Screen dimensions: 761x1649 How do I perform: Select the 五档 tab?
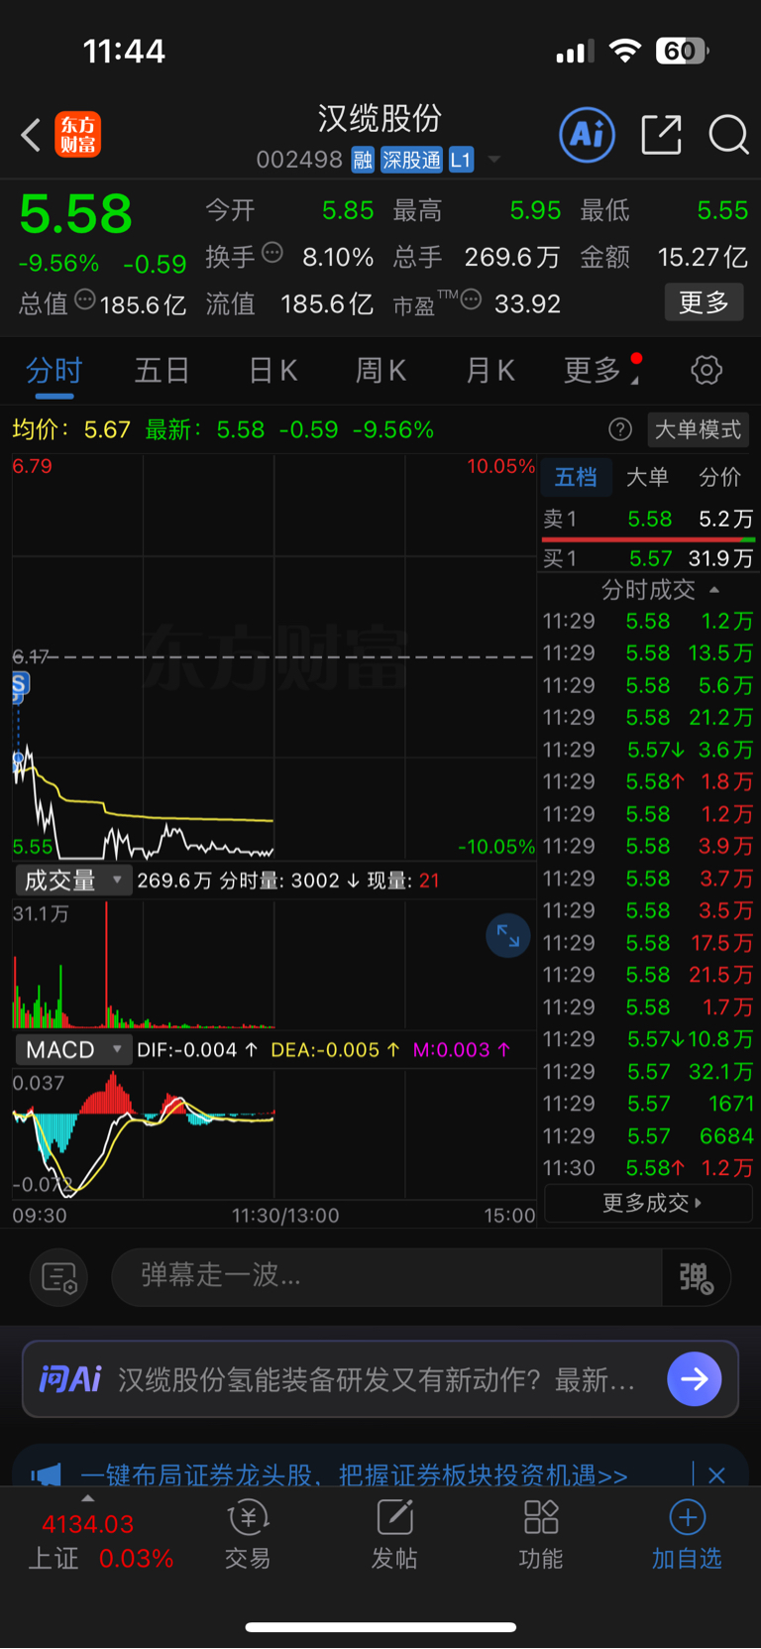pyautogui.click(x=576, y=478)
